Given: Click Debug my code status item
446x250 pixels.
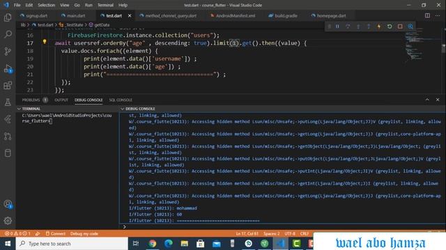Looking at the screenshot, I should pos(84,233).
